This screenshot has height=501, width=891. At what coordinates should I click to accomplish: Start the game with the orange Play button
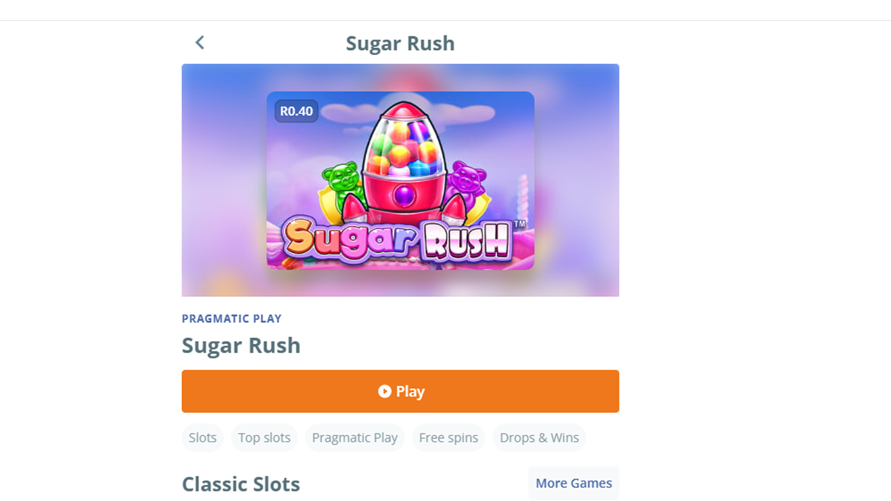click(x=400, y=391)
